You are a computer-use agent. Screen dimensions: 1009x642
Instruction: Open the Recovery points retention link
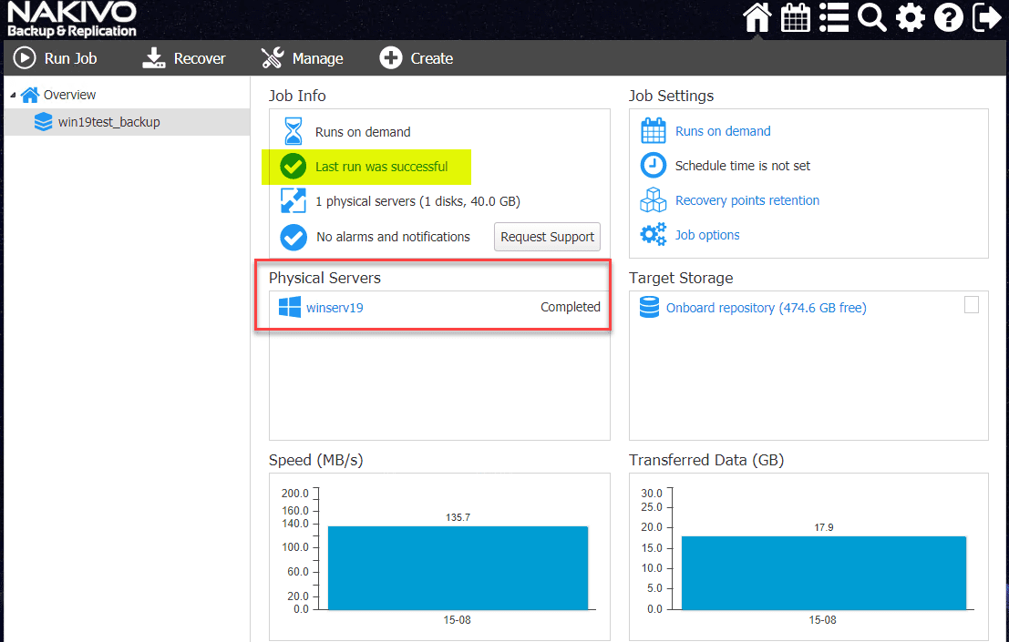tap(746, 200)
